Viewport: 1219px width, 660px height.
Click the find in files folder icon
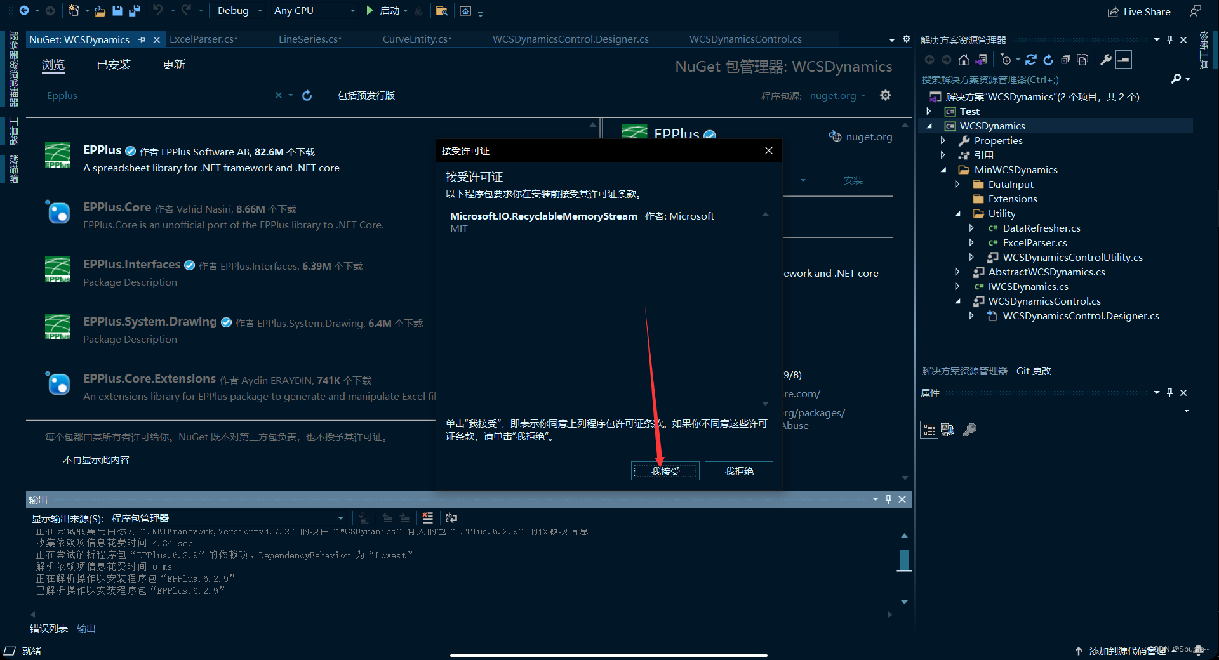point(442,11)
